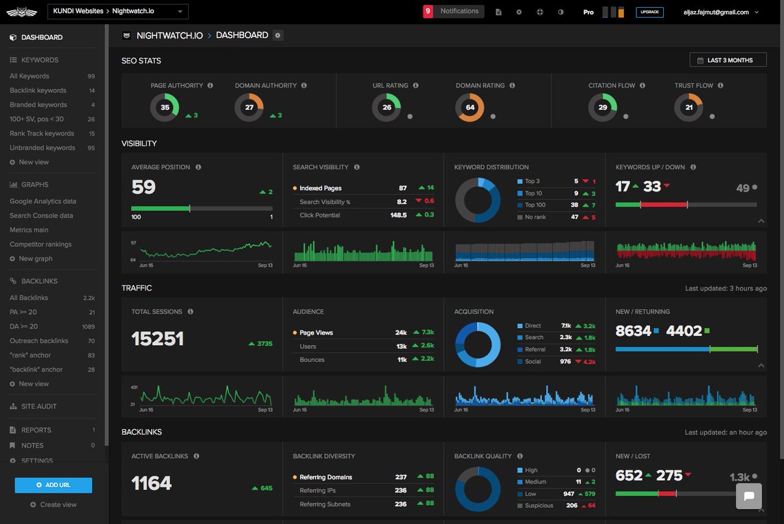Click the Active Backlinks info icon
784x524 pixels.
[x=196, y=456]
